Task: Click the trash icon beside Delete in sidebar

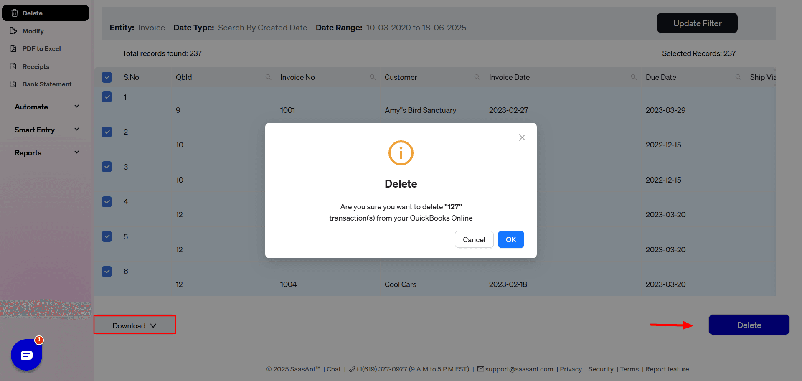Action: point(15,13)
